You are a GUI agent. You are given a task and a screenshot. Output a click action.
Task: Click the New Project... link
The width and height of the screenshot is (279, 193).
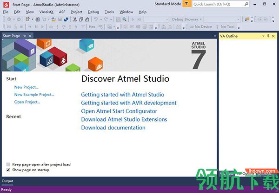coord(27,87)
